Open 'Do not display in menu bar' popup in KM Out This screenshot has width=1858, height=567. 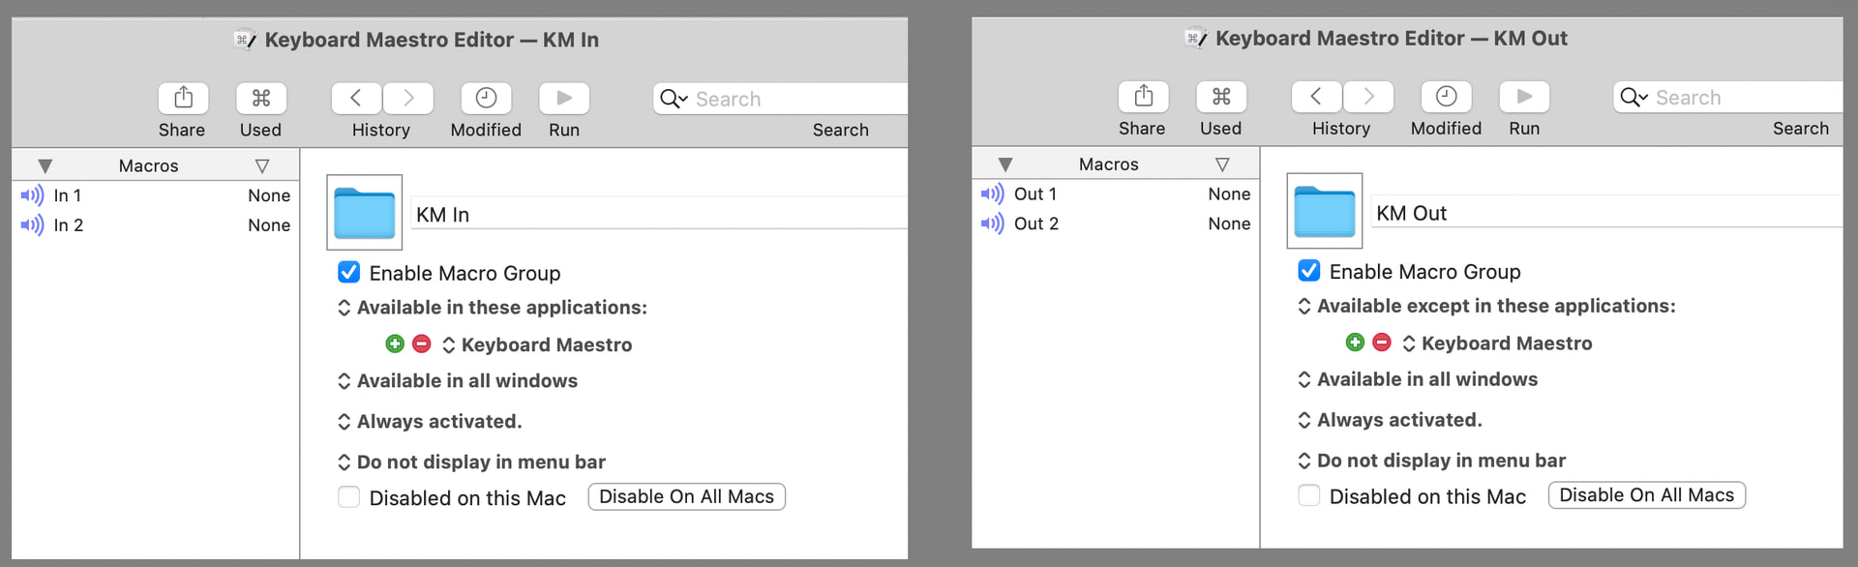[x=1431, y=461]
